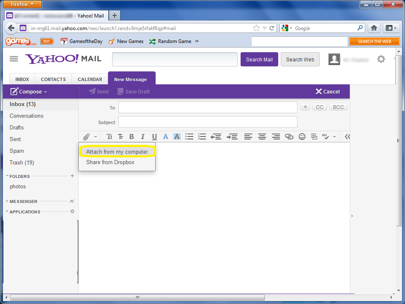The height and width of the screenshot is (304, 405).
Task: Click the Search Mail button
Action: click(259, 59)
